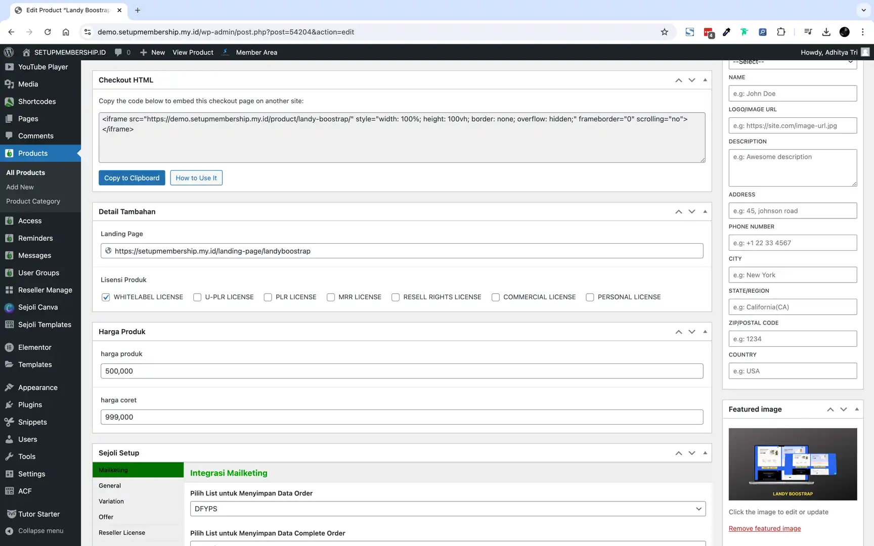Open Sejoli Canva from sidebar
874x546 pixels.
[x=37, y=307]
